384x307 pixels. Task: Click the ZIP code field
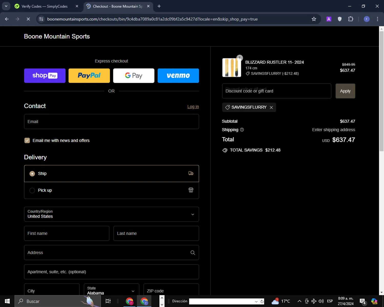171,290
